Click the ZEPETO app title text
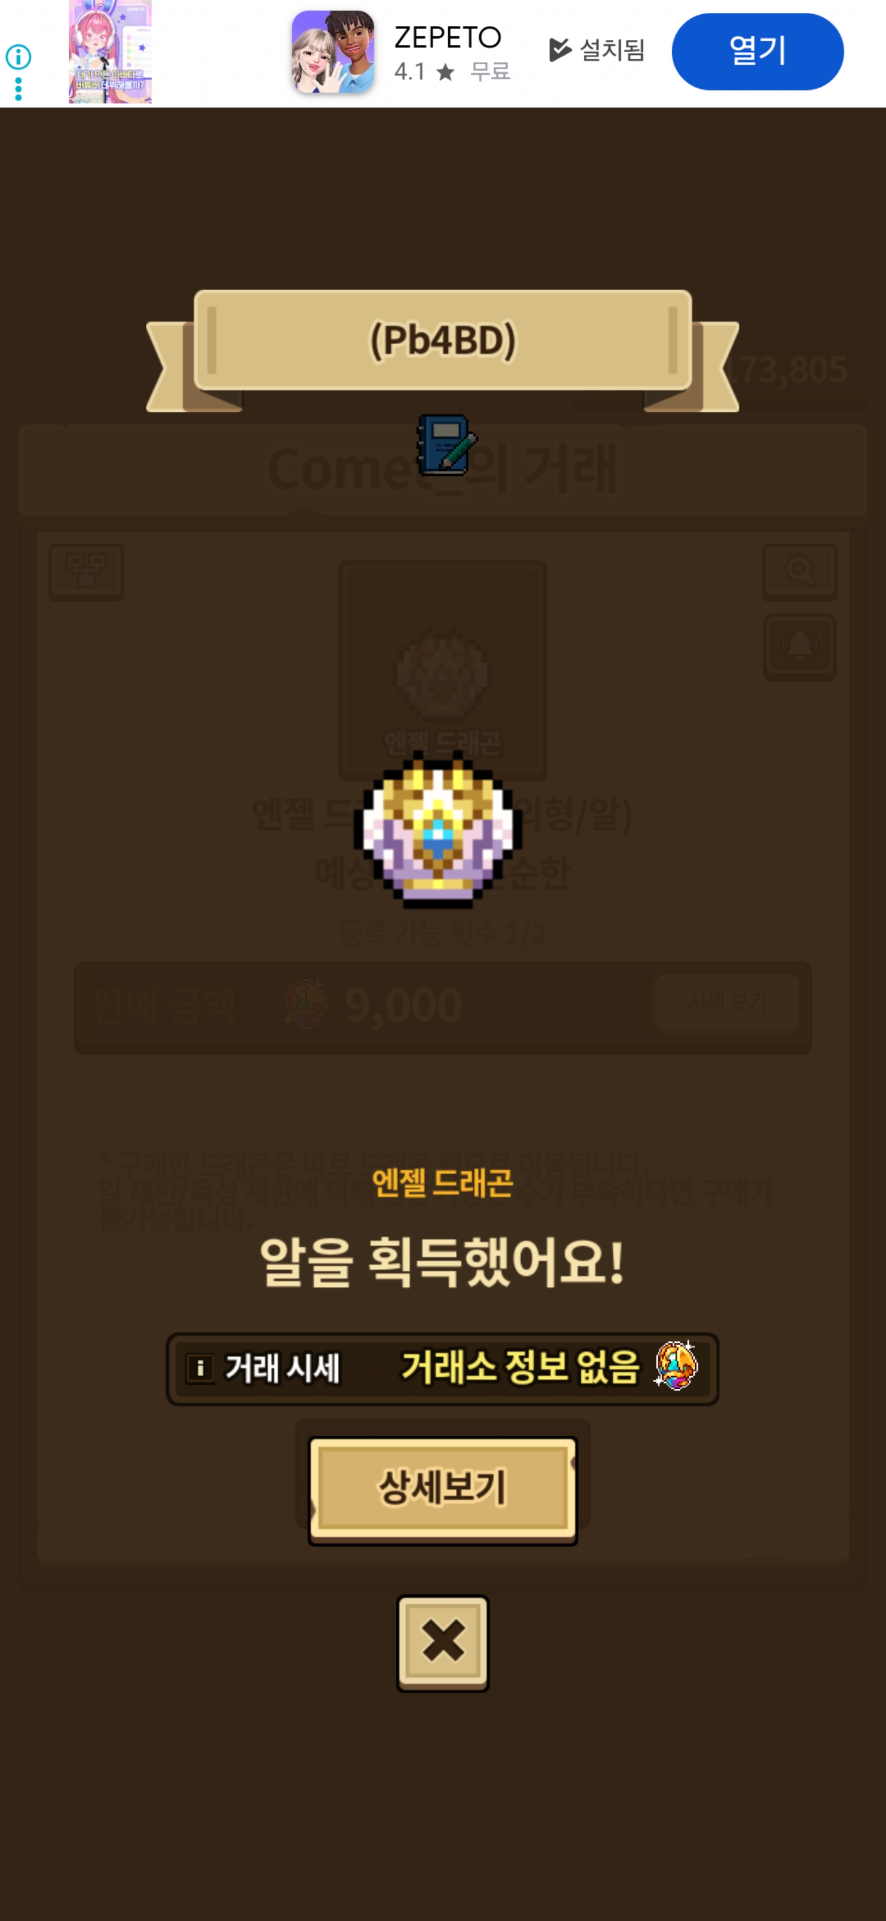The image size is (886, 1921). click(x=448, y=36)
